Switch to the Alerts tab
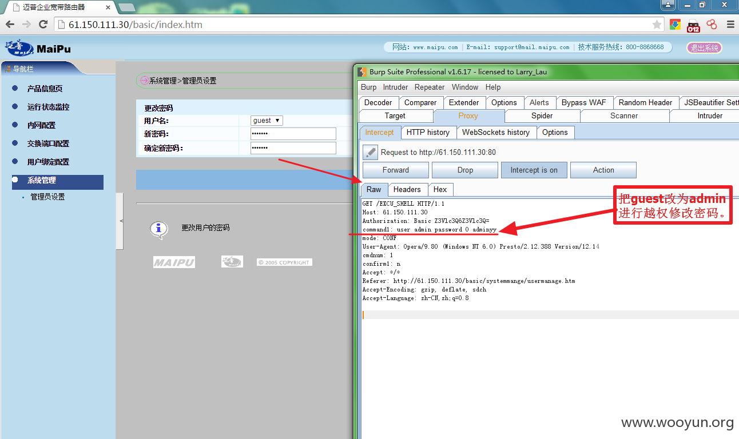 pos(539,103)
